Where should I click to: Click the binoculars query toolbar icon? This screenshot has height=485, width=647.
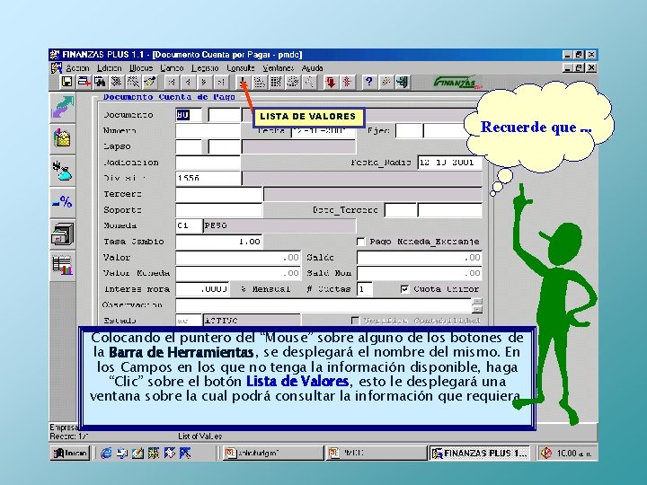point(100,82)
